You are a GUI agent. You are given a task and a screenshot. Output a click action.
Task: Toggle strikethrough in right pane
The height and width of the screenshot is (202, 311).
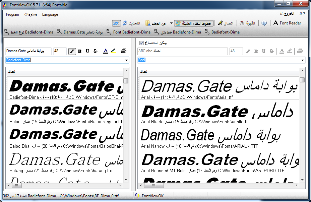click(271, 51)
